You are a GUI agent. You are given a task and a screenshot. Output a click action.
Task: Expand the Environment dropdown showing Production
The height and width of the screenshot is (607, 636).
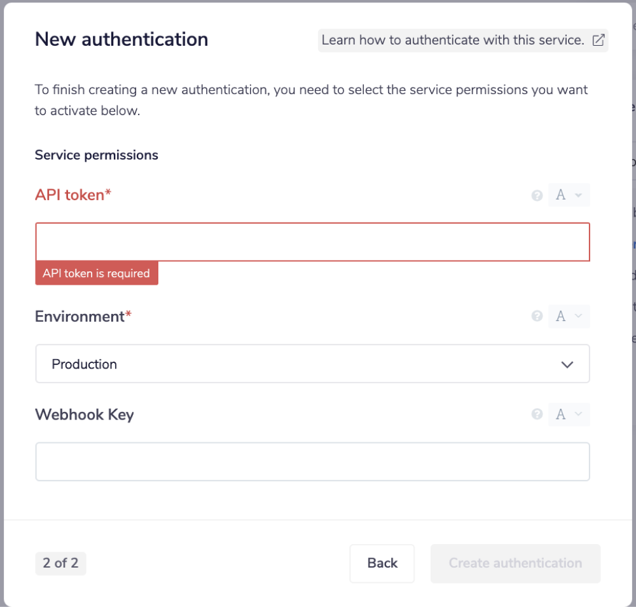coord(312,364)
